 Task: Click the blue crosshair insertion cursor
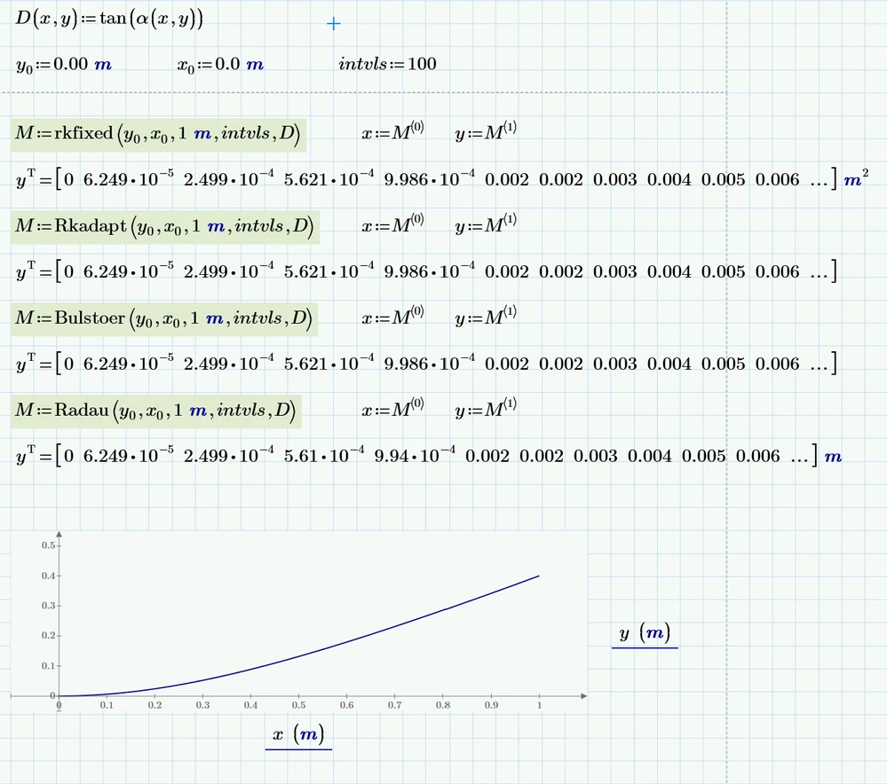tap(334, 24)
